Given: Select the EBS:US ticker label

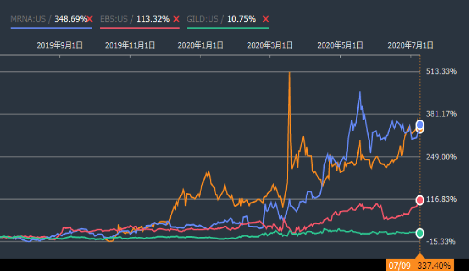Looking at the screenshot, I should click(114, 19).
